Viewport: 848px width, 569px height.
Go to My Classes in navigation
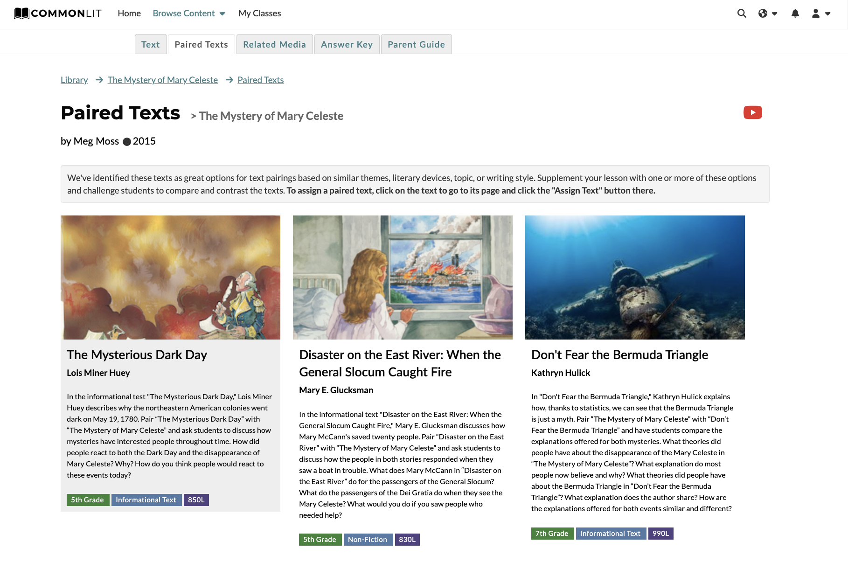pos(260,14)
